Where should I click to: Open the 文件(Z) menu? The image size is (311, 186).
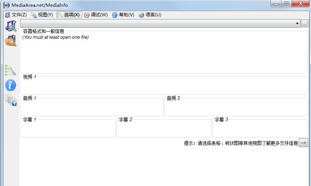[16, 15]
